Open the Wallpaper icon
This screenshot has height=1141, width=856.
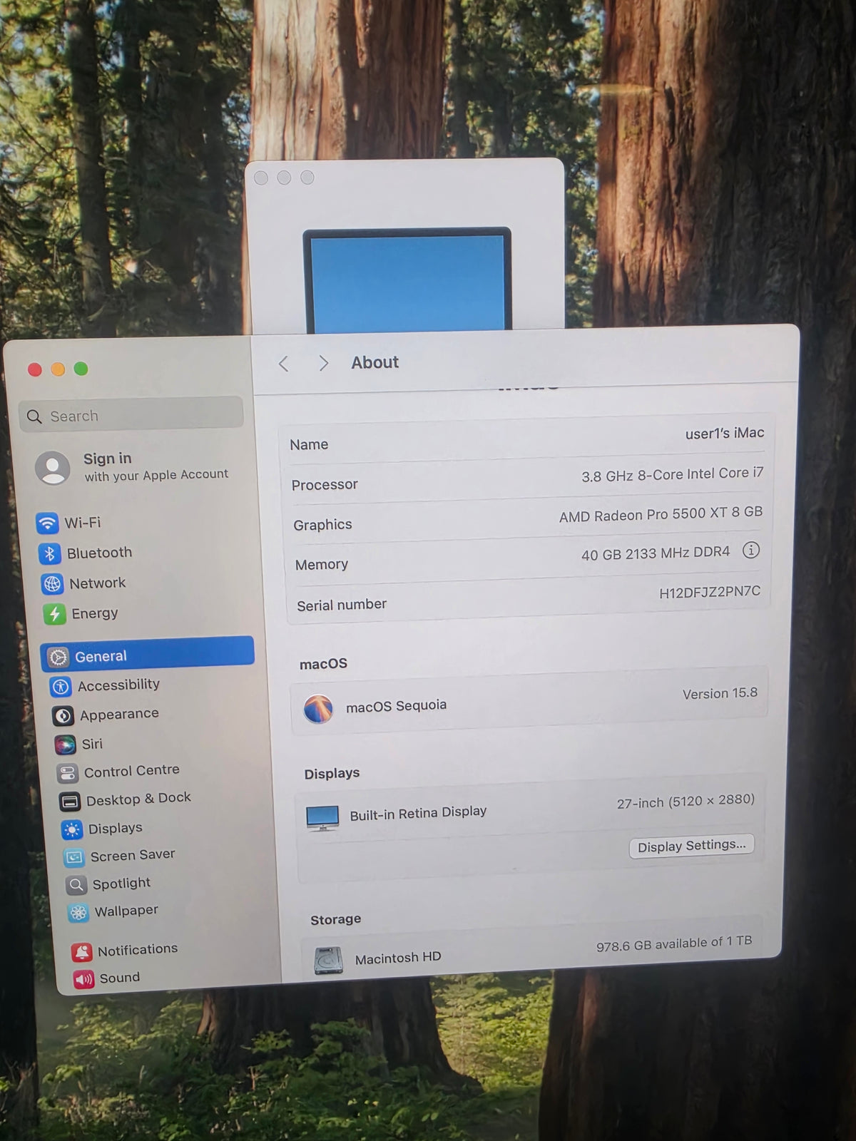(x=78, y=912)
